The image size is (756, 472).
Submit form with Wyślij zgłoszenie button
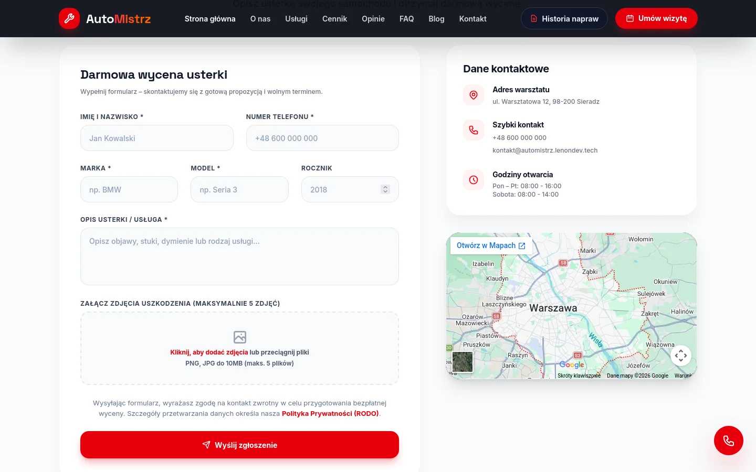(x=239, y=445)
